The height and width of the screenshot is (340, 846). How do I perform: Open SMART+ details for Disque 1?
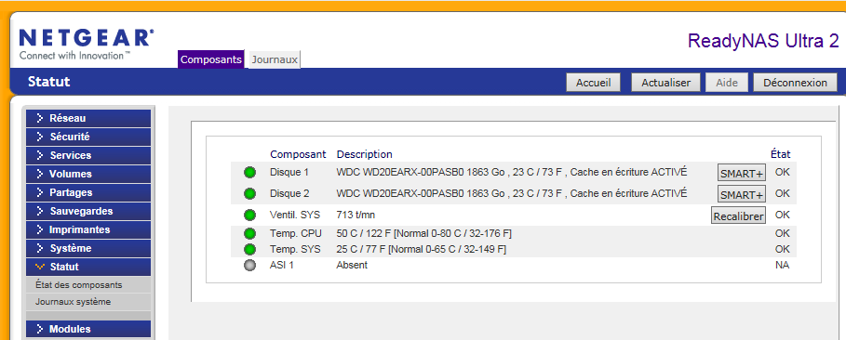742,174
